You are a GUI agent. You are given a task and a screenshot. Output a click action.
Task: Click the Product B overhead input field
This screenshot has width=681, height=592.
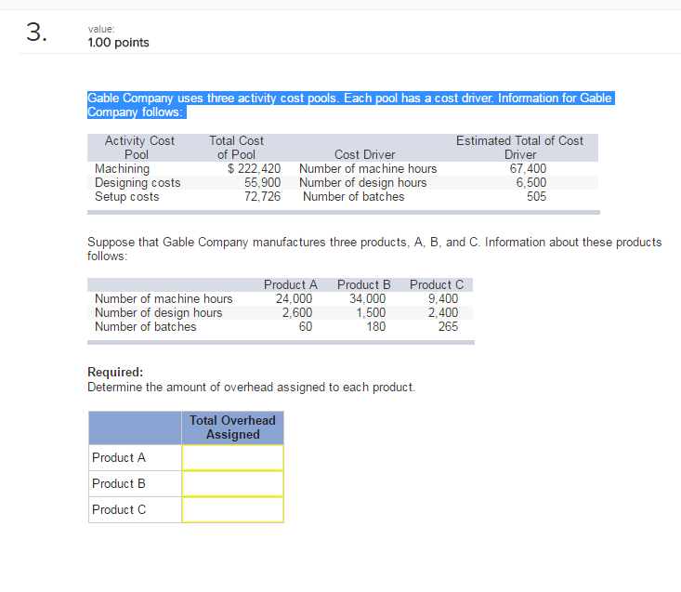click(232, 484)
